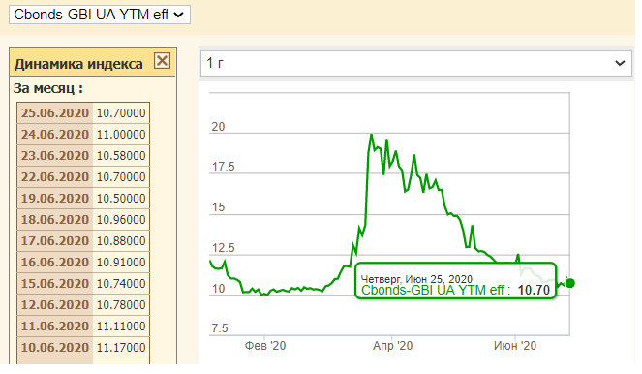
Task: Select date cell 18.06.2020
Action: [55, 220]
